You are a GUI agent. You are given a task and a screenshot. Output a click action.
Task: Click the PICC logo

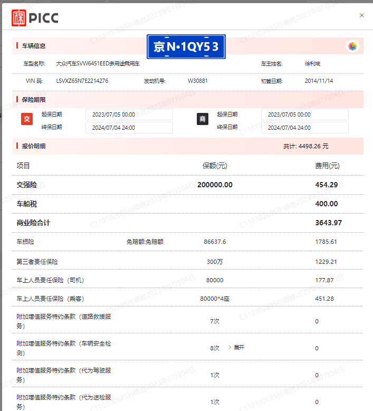pos(35,17)
